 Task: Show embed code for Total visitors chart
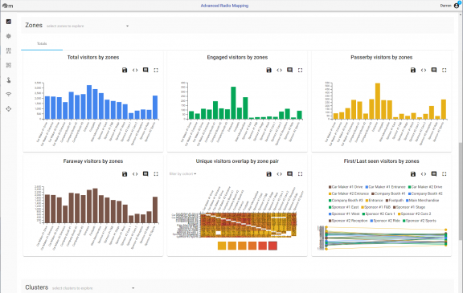135,70
